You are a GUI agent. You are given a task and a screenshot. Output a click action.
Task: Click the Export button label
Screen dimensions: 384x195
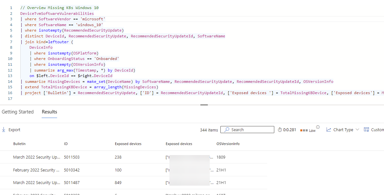click(x=15, y=130)
